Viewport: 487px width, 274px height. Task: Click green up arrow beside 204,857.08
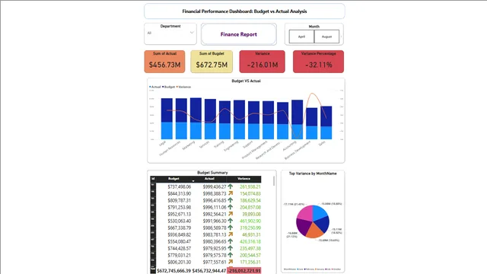(x=230, y=207)
